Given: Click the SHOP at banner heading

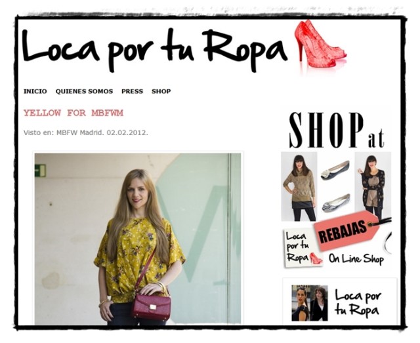Looking at the screenshot, I should [337, 131].
